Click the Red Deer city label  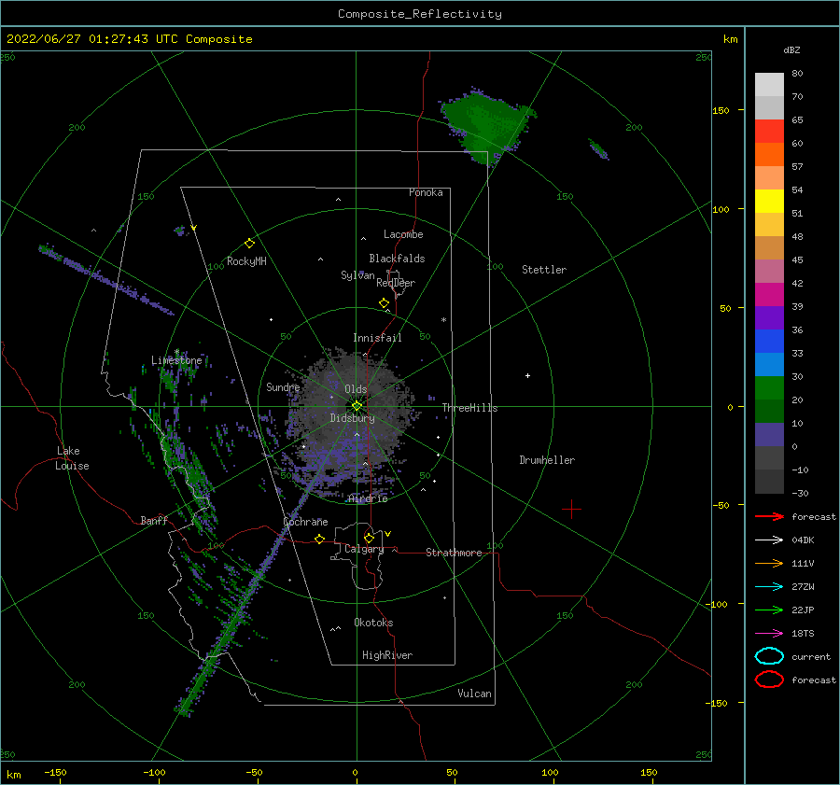point(396,283)
